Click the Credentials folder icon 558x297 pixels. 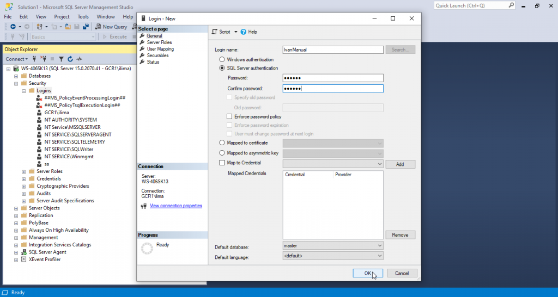tap(32, 179)
